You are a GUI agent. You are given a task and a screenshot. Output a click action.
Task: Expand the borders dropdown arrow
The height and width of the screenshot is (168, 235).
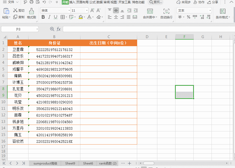[66, 17]
